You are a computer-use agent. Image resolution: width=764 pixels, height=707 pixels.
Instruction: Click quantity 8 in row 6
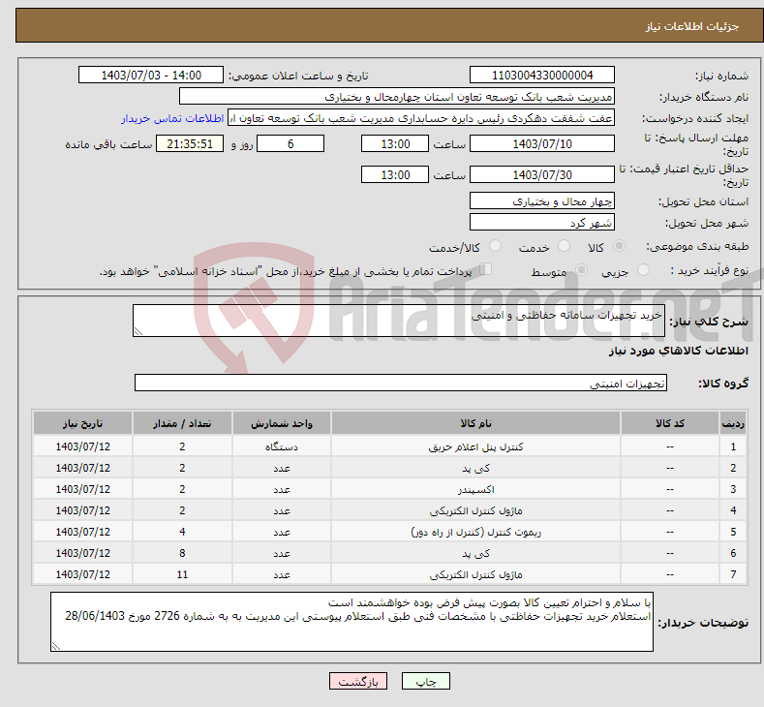[182, 553]
